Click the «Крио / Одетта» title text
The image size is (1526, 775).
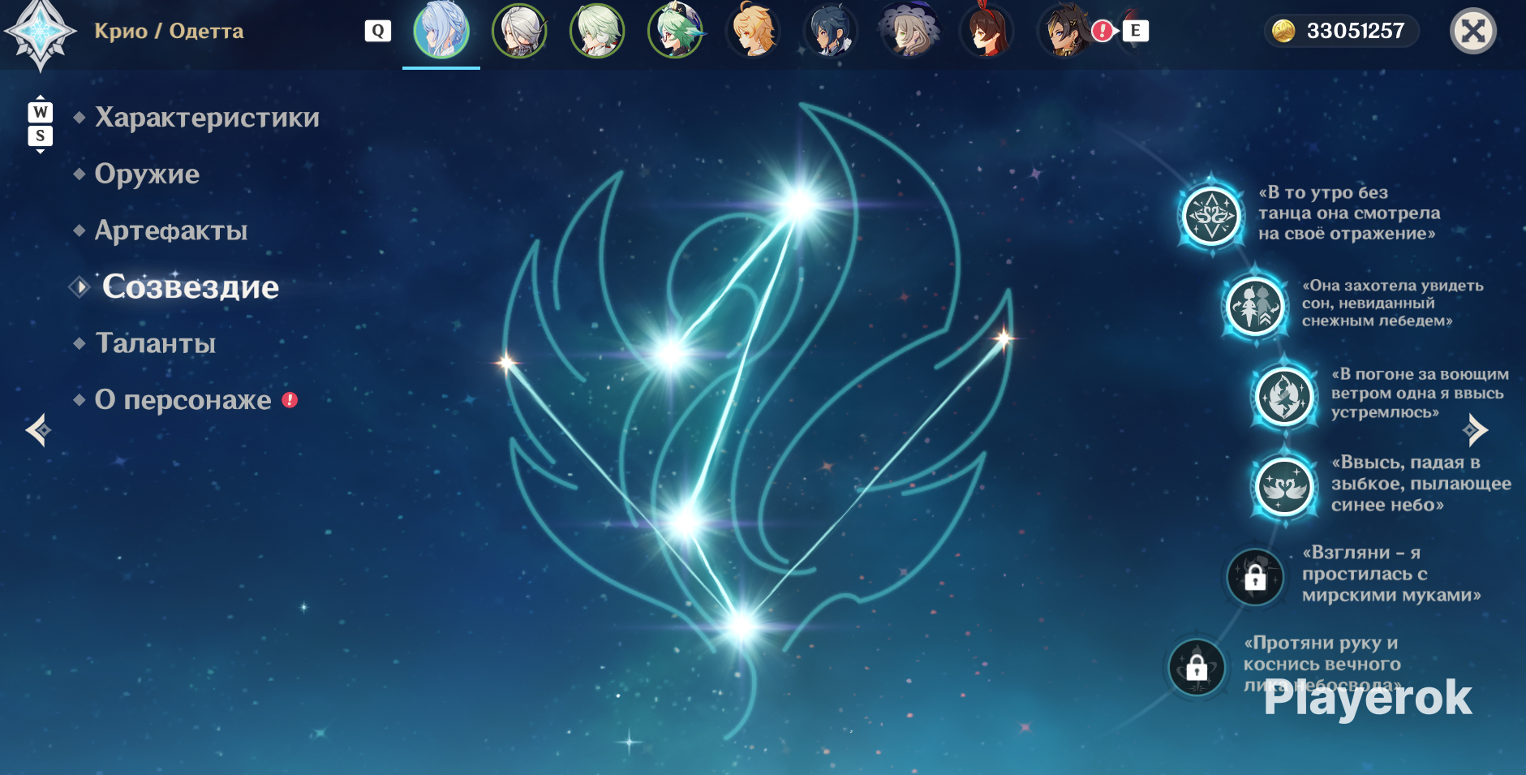click(x=169, y=31)
